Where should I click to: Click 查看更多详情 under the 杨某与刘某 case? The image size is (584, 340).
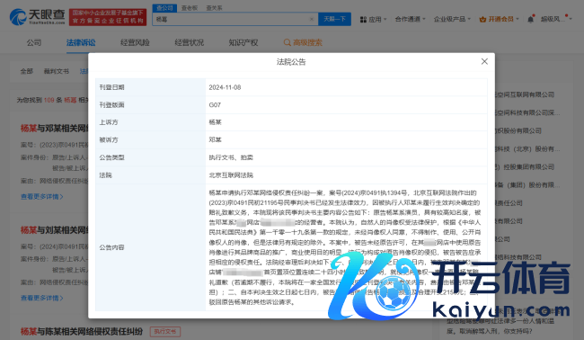pyautogui.click(x=41, y=298)
